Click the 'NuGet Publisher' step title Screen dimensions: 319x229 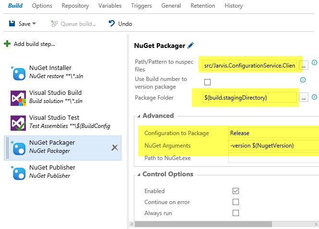coord(52,167)
